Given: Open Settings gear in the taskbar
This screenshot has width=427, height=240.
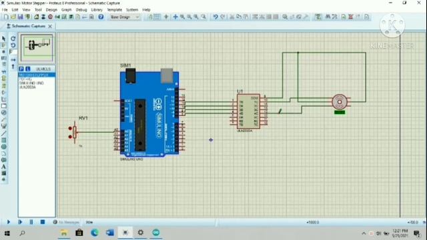Looking at the screenshot, I should 141,233.
